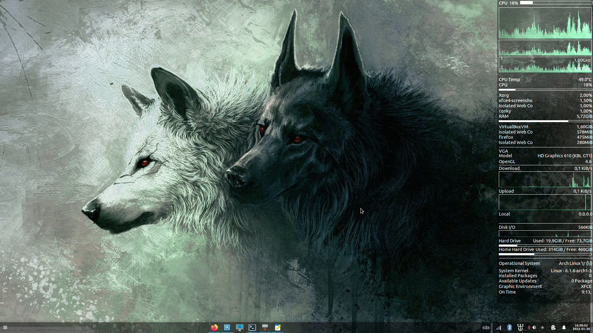The width and height of the screenshot is (593, 333).
Task: Click the network signal strength icon
Action: [x=498, y=327]
